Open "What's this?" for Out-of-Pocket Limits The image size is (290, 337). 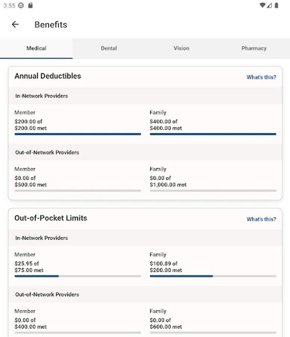click(261, 219)
